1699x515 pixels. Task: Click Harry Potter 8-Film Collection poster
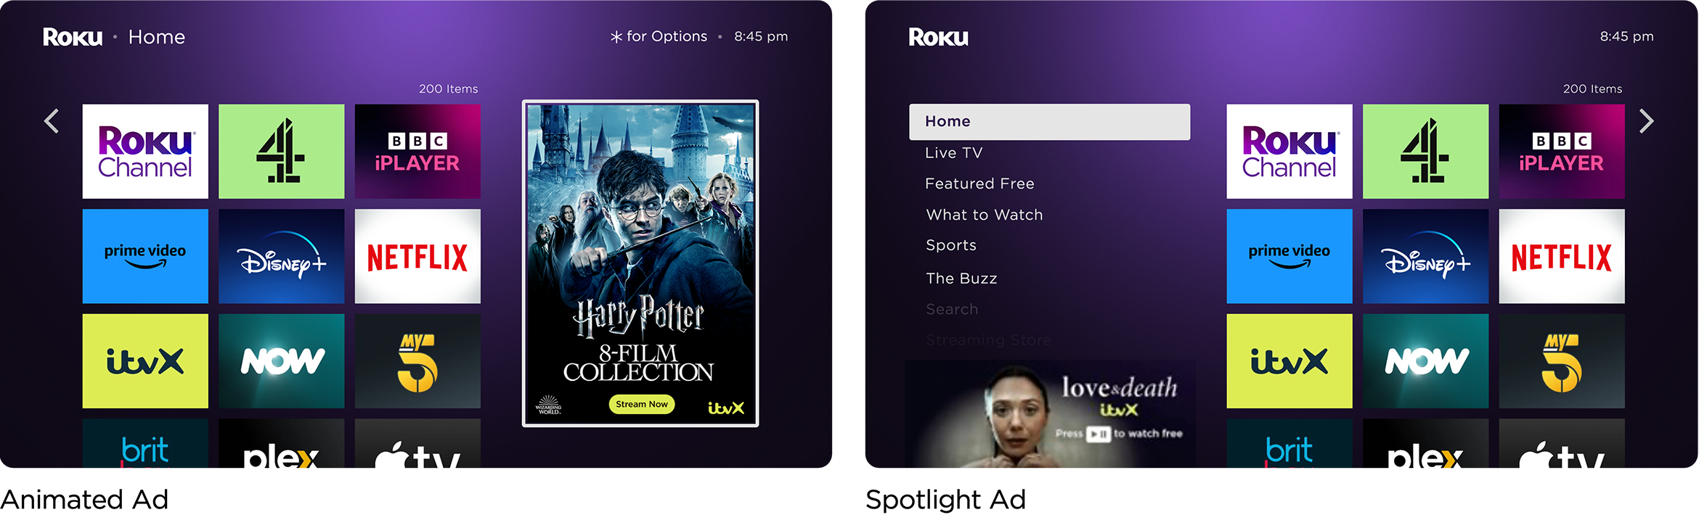pyautogui.click(x=640, y=263)
